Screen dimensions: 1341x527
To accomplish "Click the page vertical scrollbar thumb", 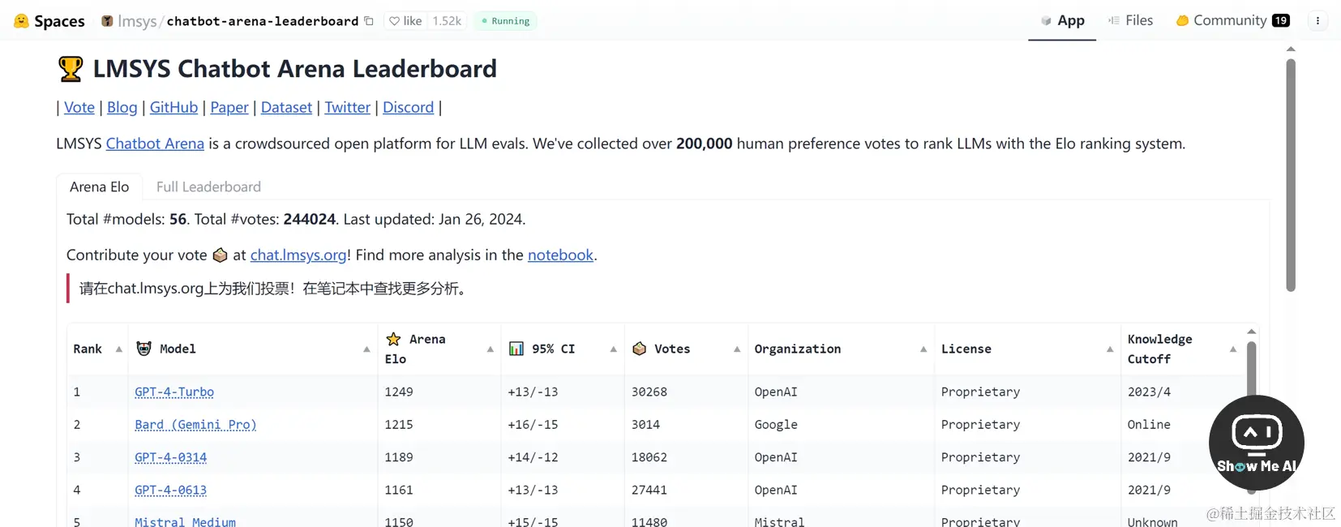I will click(x=1291, y=175).
